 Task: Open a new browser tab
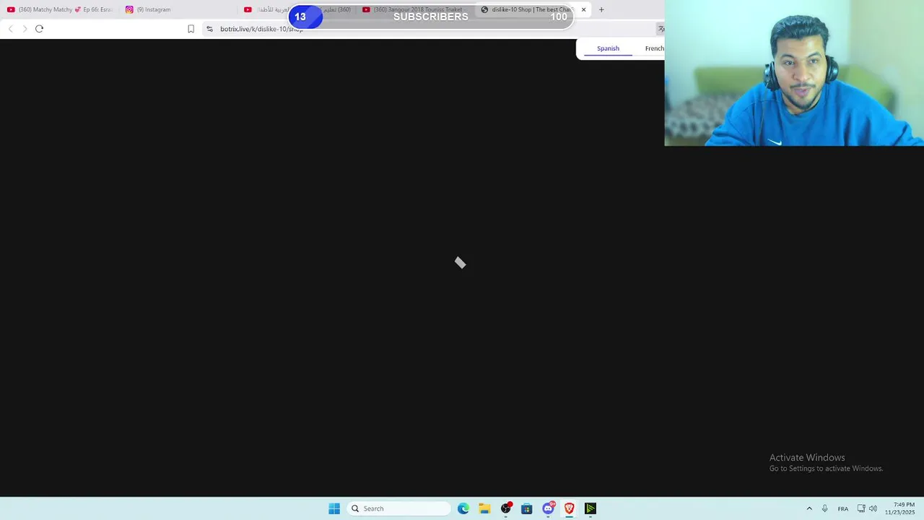coord(601,9)
